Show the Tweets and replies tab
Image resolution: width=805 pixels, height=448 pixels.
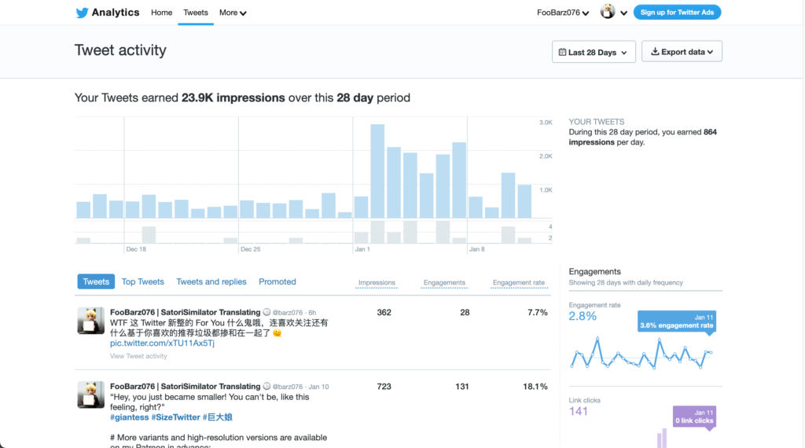(x=211, y=281)
